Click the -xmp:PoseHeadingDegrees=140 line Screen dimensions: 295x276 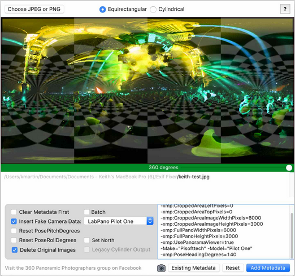[x=198, y=255]
